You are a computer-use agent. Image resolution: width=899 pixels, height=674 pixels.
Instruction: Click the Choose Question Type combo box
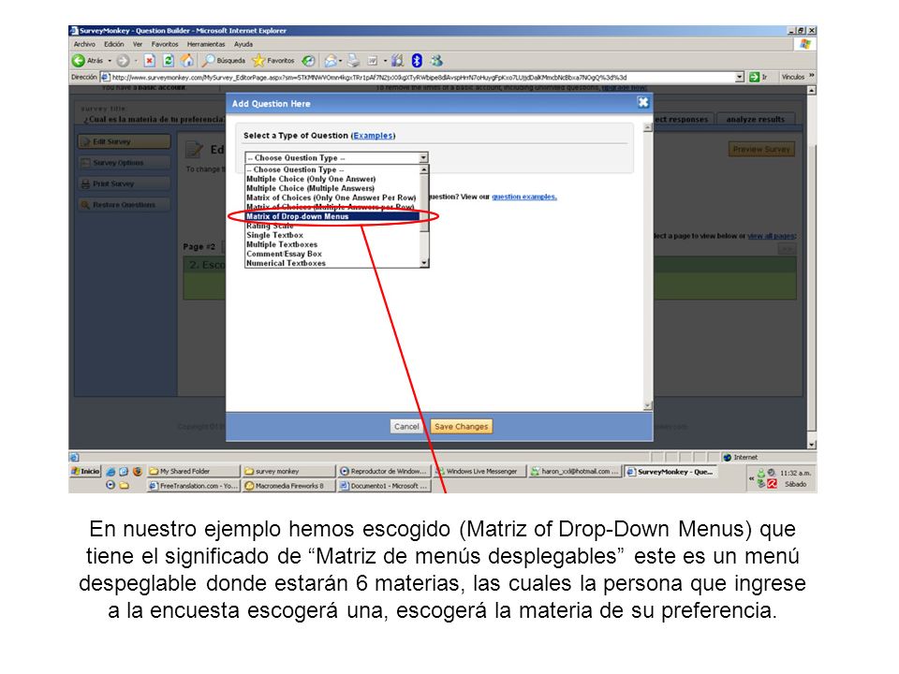[336, 157]
